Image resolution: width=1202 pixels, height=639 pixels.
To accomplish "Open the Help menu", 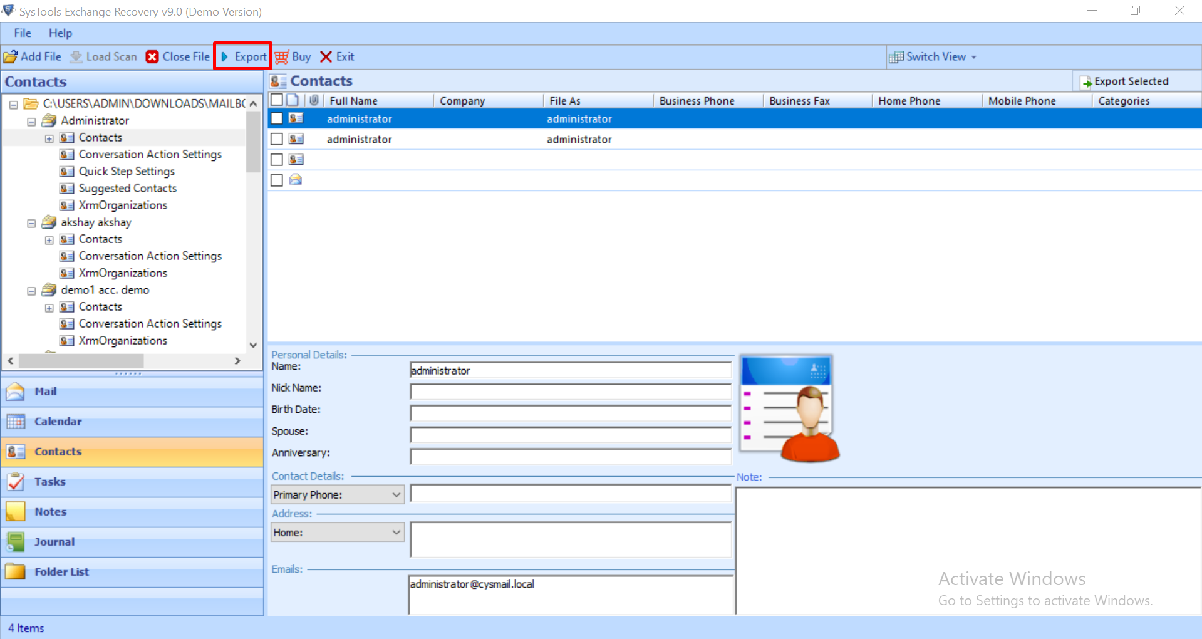I will click(60, 33).
